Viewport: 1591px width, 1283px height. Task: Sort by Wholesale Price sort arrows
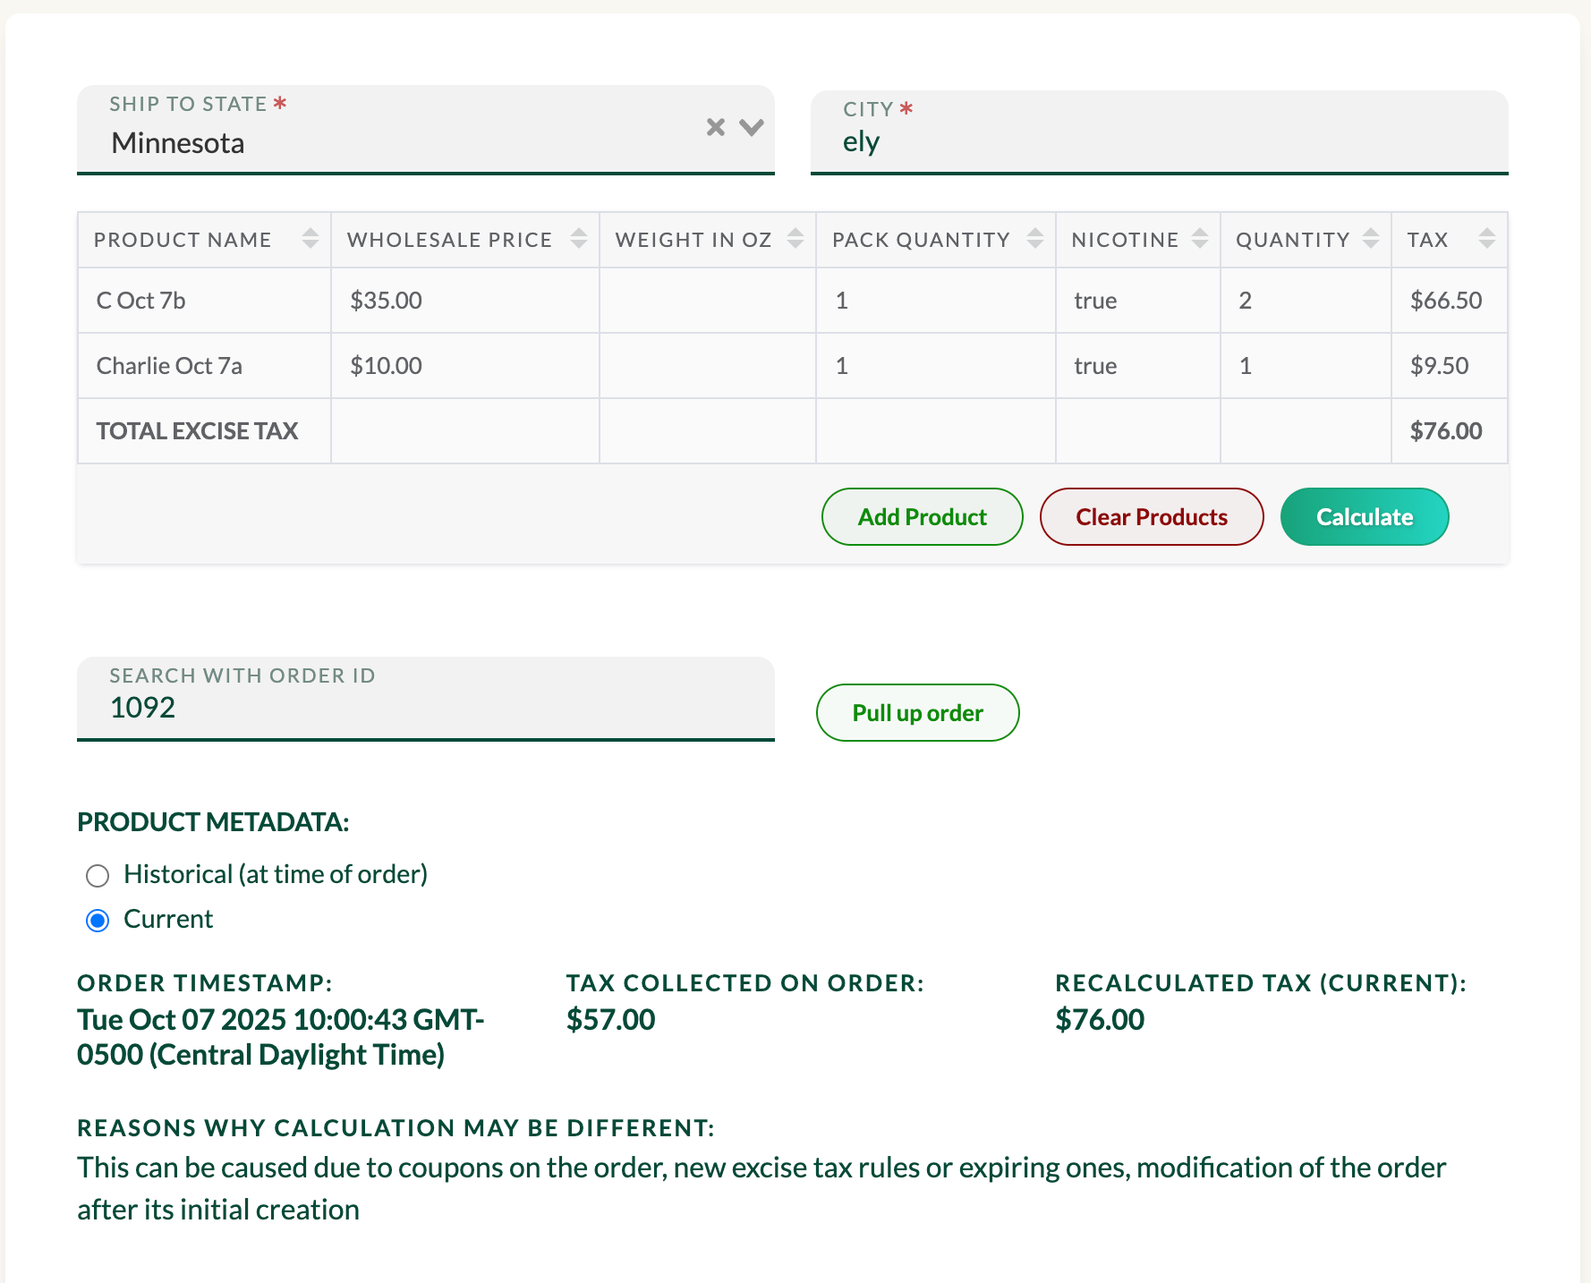pos(578,239)
